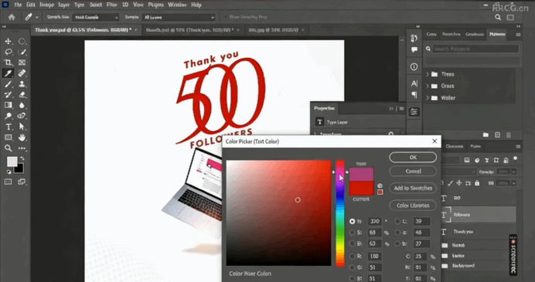Select the Frame tool
Screen dimensions: 535x282
pos(22,62)
